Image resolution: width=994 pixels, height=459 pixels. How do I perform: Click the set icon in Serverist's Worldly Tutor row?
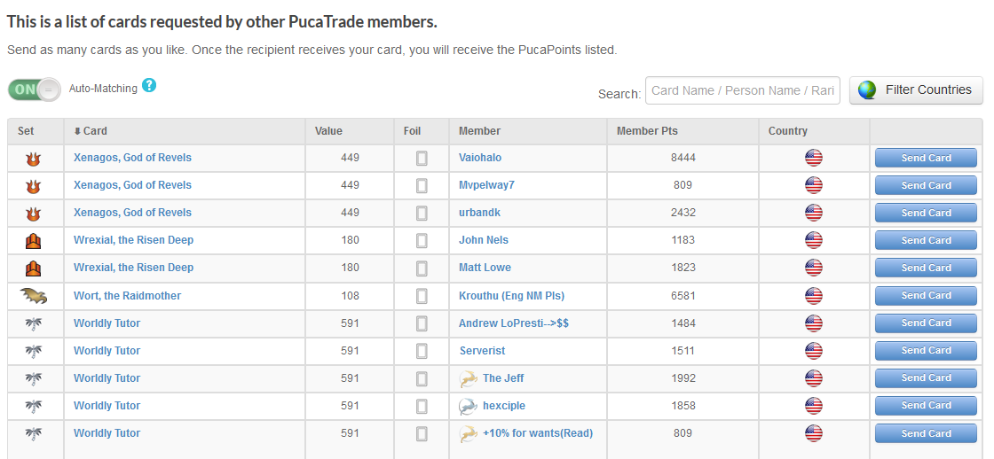[x=34, y=351]
